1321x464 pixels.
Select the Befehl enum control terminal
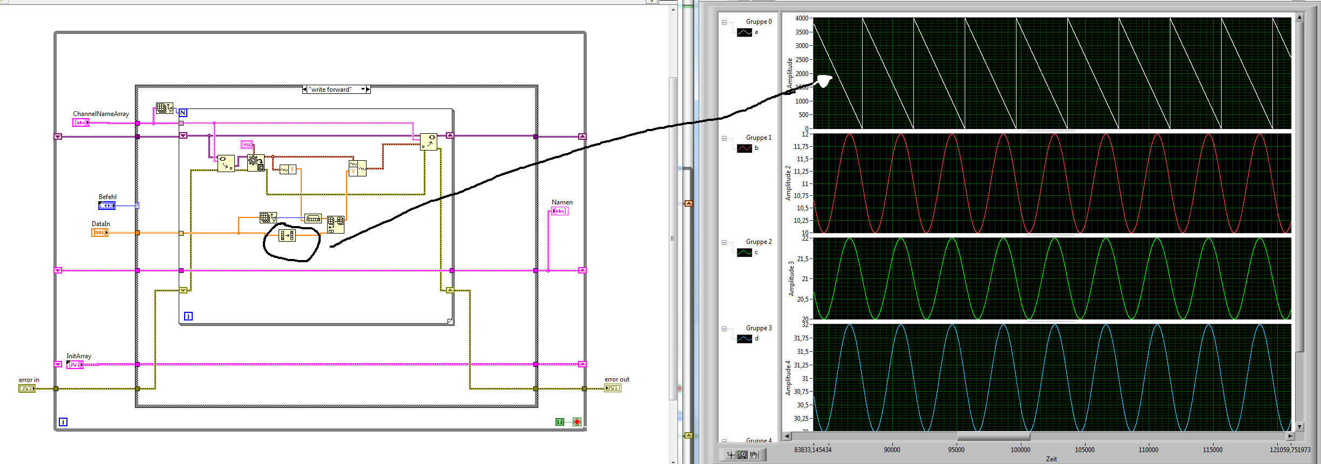tap(107, 206)
